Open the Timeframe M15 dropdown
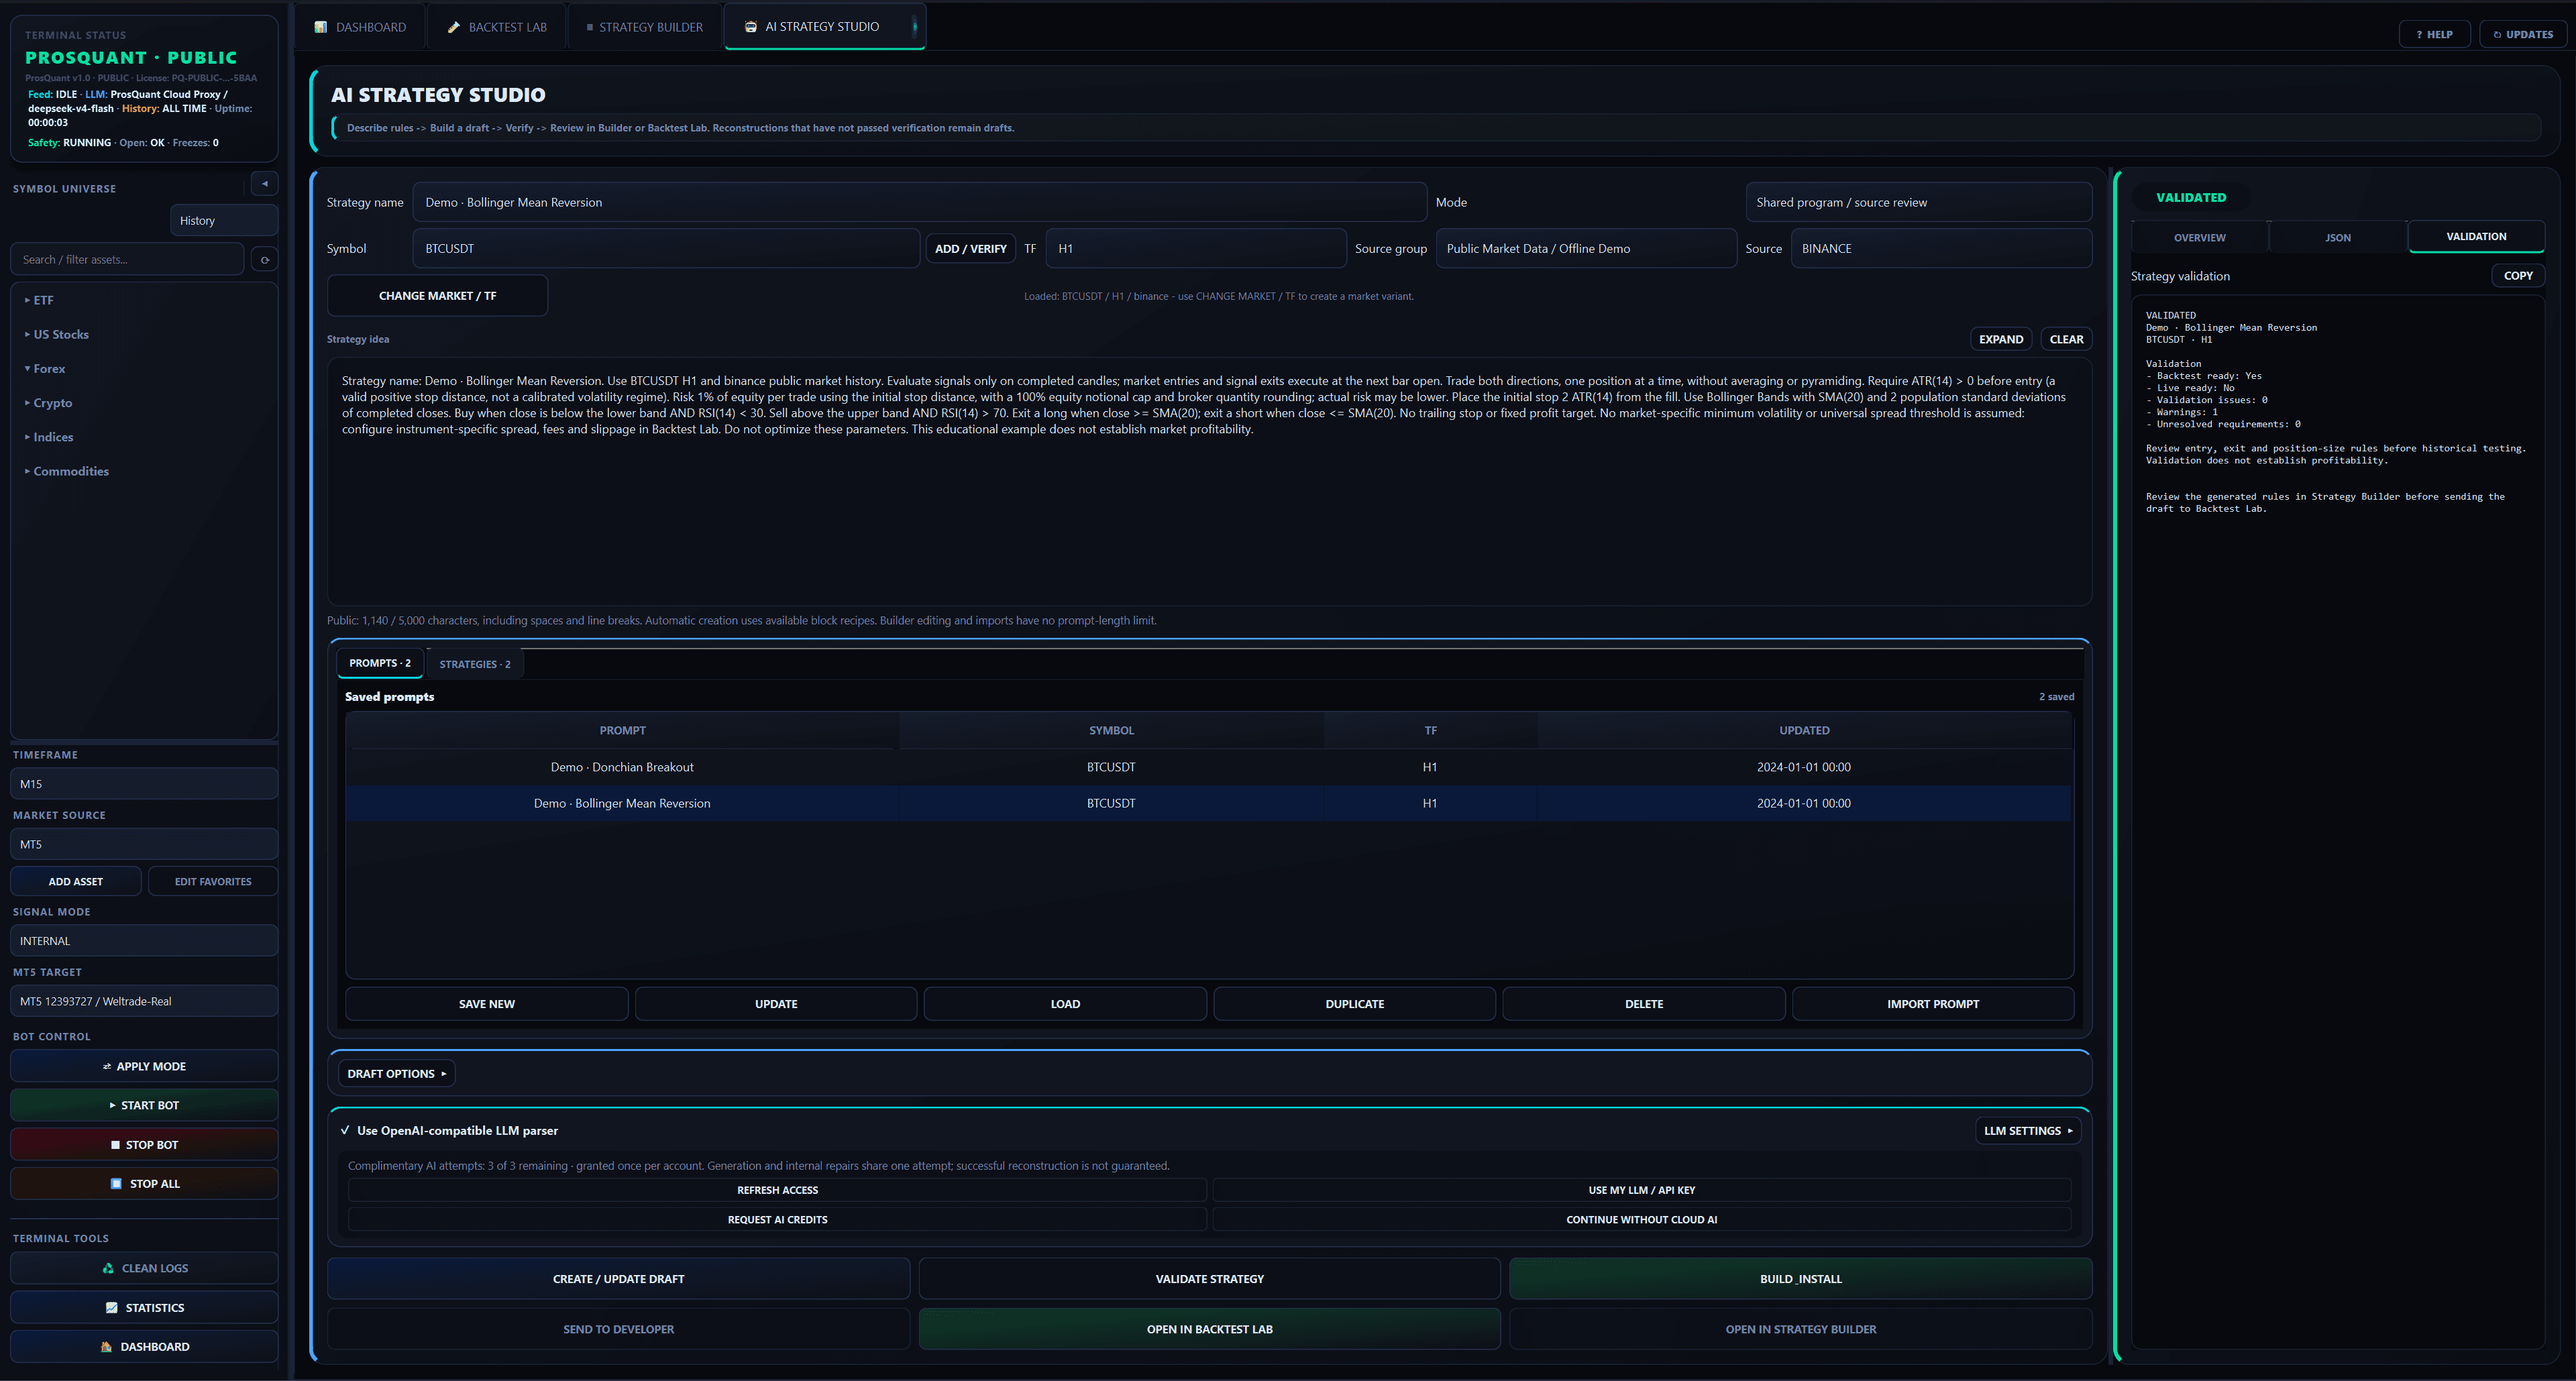Image resolution: width=2576 pixels, height=1381 pixels. pos(144,784)
